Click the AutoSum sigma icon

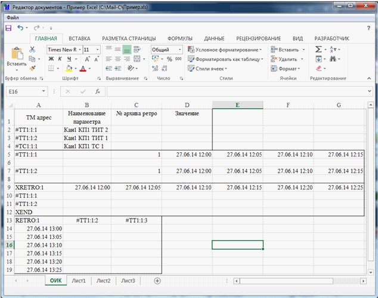(x=318, y=50)
